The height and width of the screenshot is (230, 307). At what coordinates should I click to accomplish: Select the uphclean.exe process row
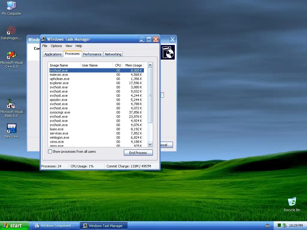point(97,79)
